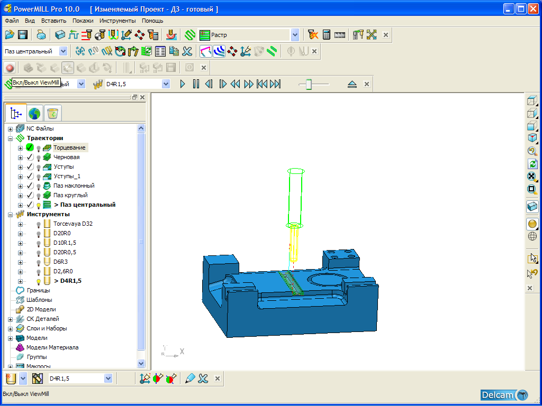Open the Файл menu

tap(12, 21)
